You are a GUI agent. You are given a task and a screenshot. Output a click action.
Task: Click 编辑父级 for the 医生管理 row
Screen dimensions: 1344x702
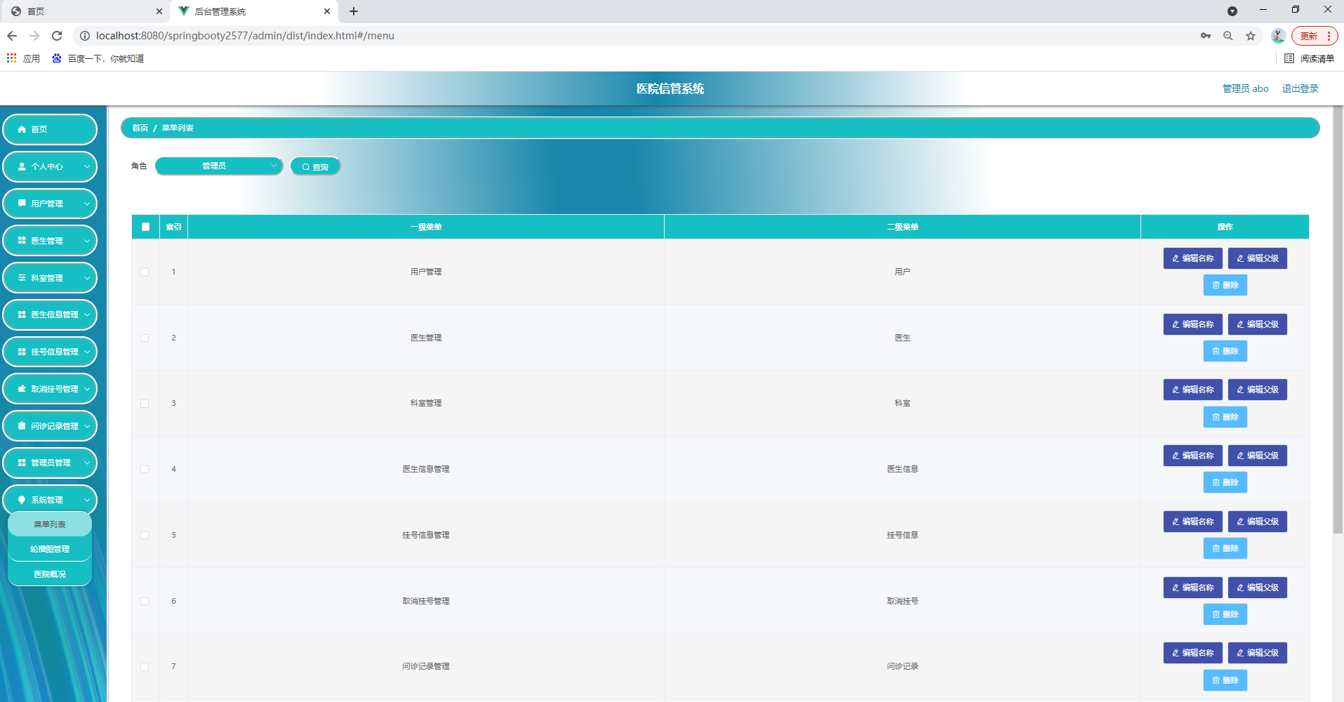coord(1258,324)
